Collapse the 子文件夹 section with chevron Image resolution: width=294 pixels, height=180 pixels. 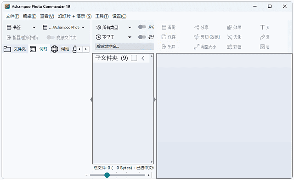(x=143, y=58)
